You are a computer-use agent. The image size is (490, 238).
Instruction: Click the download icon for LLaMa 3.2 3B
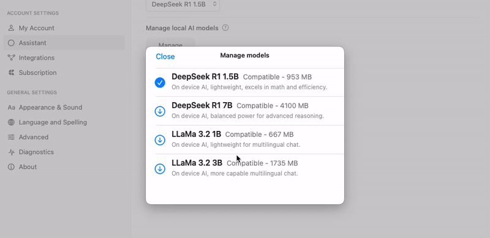(x=160, y=169)
